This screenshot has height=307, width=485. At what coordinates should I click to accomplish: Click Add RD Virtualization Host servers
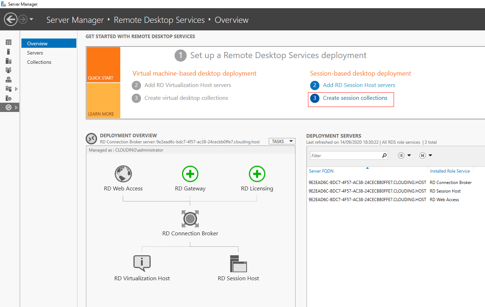click(x=188, y=85)
